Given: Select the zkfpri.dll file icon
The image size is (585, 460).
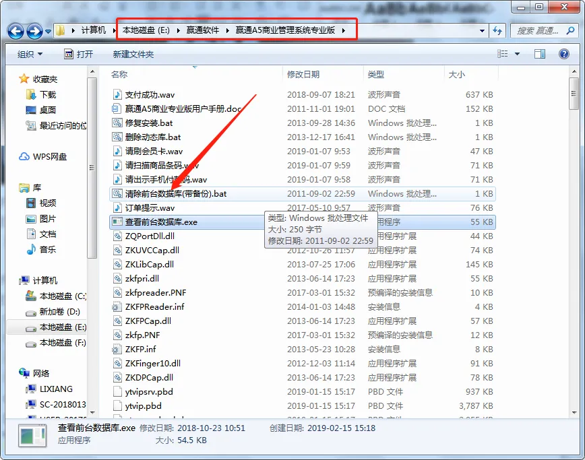Looking at the screenshot, I should coord(117,278).
